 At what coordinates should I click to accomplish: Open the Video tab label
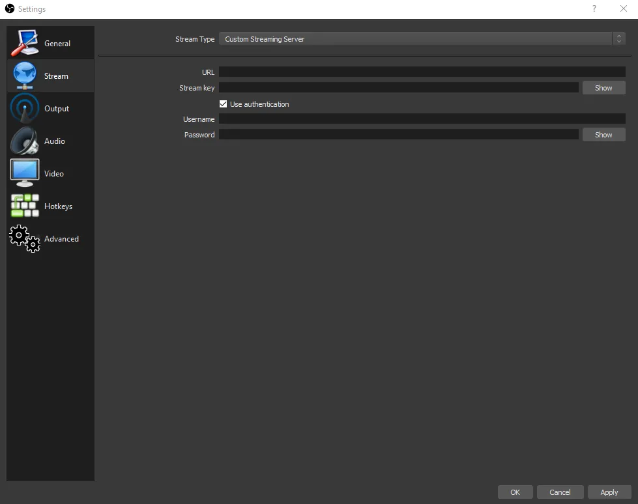coord(53,174)
